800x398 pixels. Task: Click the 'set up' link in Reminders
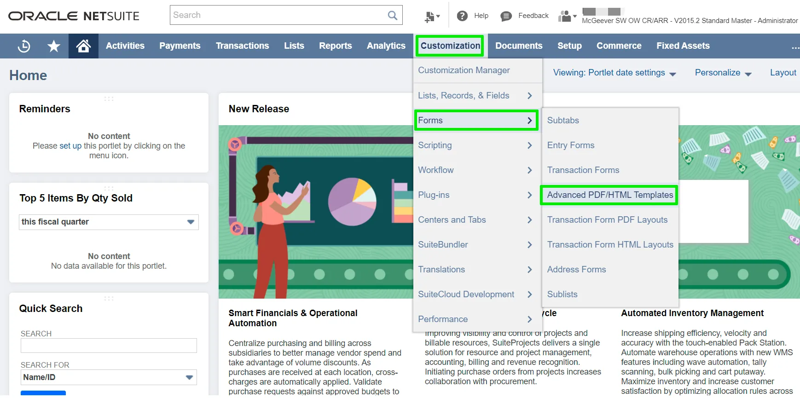point(70,146)
